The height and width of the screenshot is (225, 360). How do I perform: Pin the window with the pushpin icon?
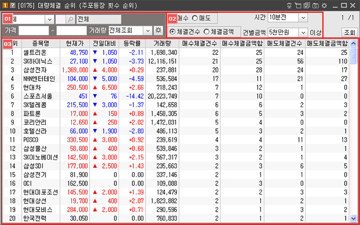point(290,5)
